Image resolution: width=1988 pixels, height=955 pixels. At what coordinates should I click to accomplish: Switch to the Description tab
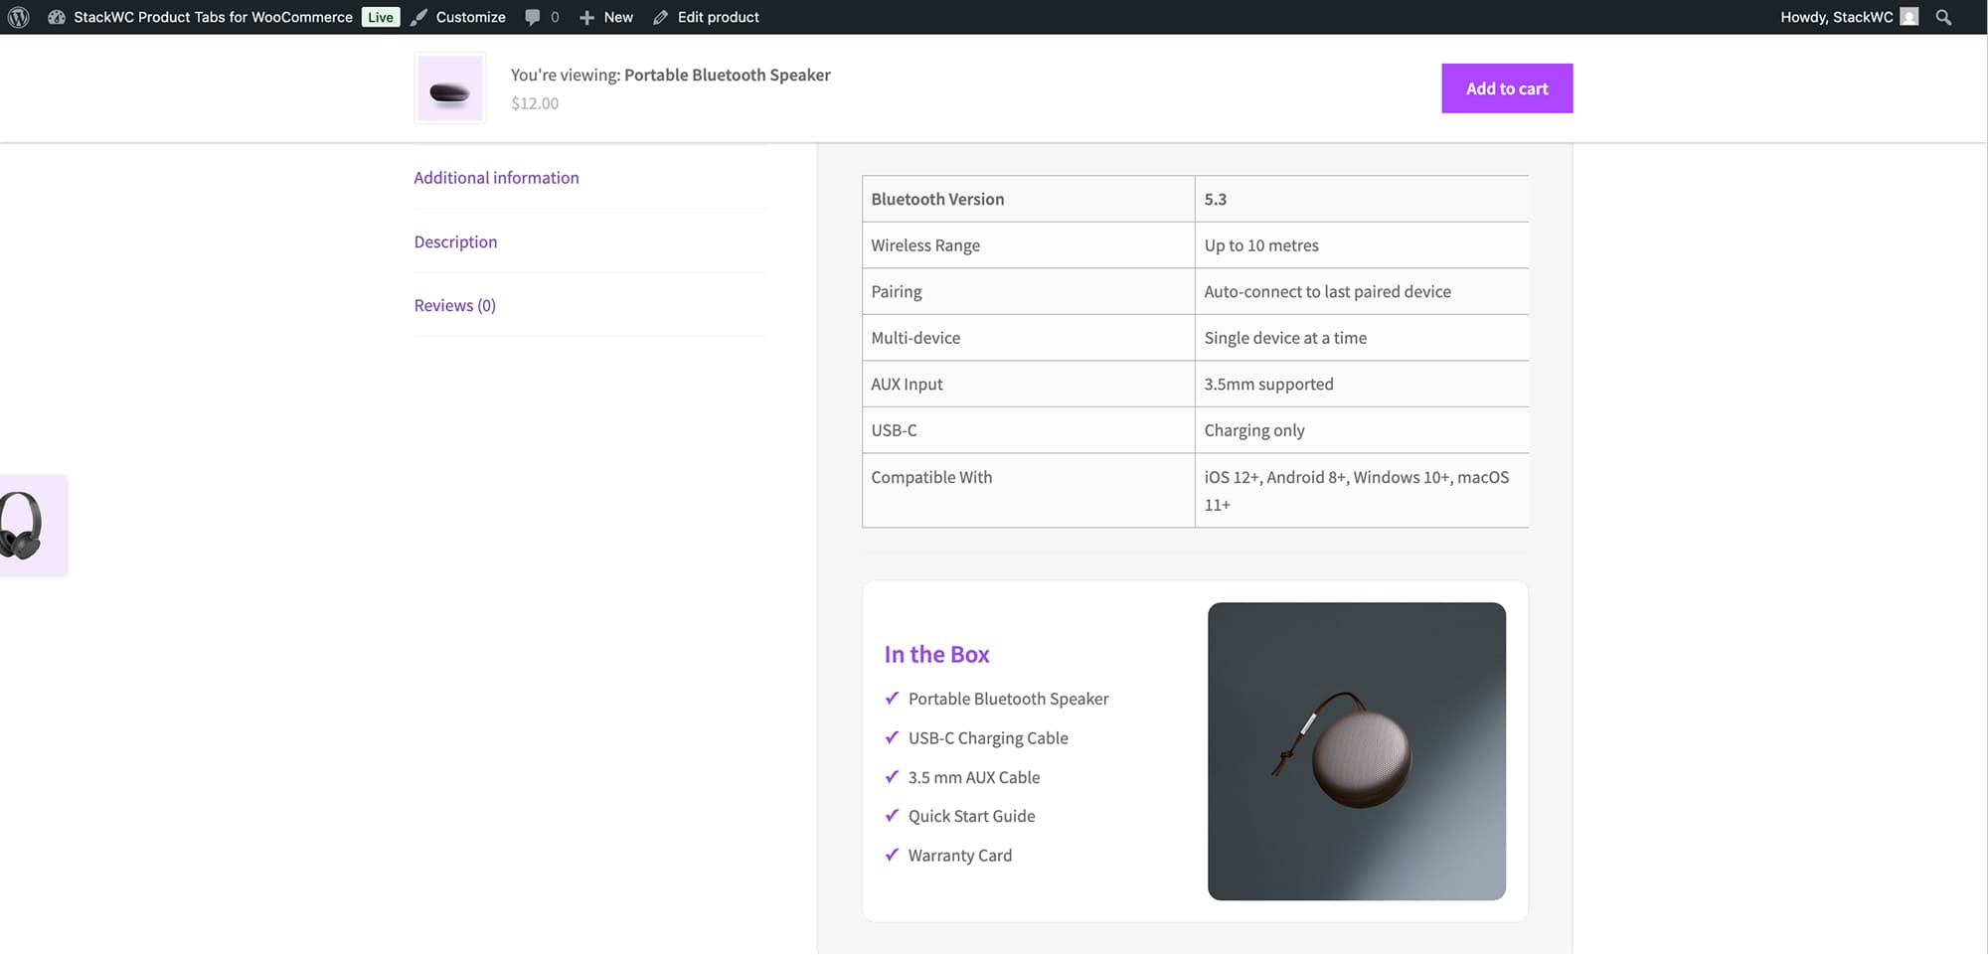[455, 241]
